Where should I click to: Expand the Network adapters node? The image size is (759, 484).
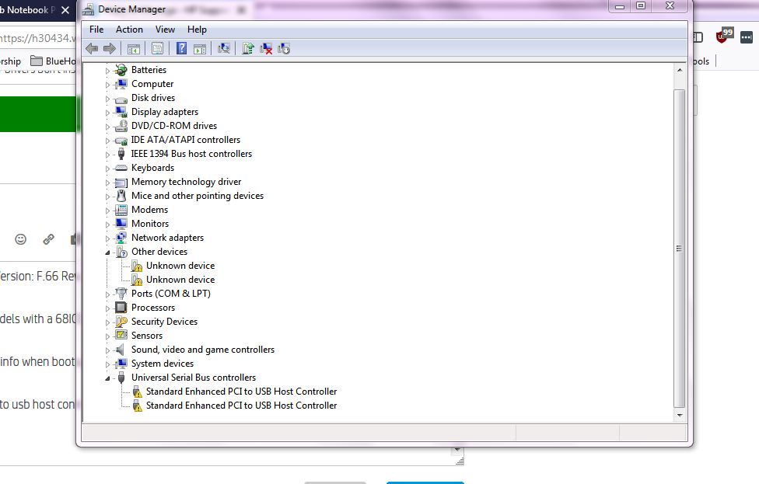point(107,239)
